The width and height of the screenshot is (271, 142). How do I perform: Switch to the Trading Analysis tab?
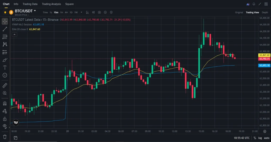pyautogui.click(x=51, y=4)
